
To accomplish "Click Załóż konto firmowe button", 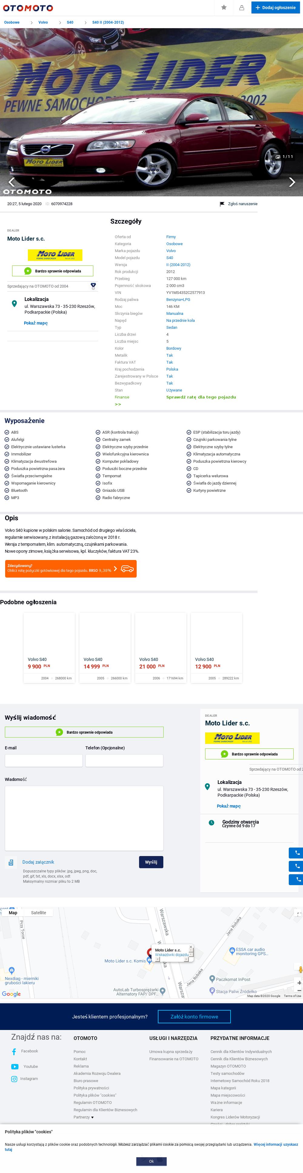I will tap(194, 1016).
